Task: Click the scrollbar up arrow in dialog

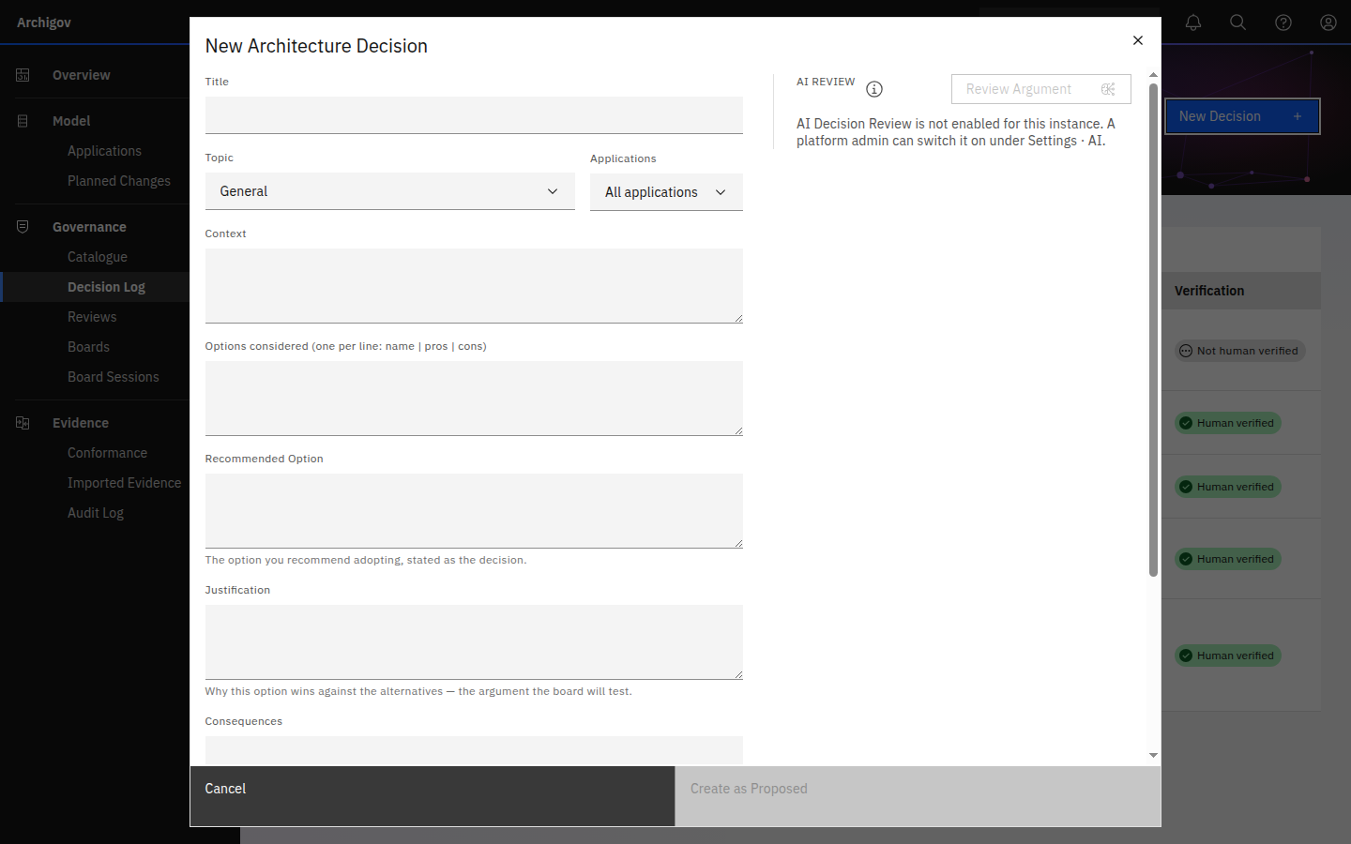Action: pos(1153,75)
